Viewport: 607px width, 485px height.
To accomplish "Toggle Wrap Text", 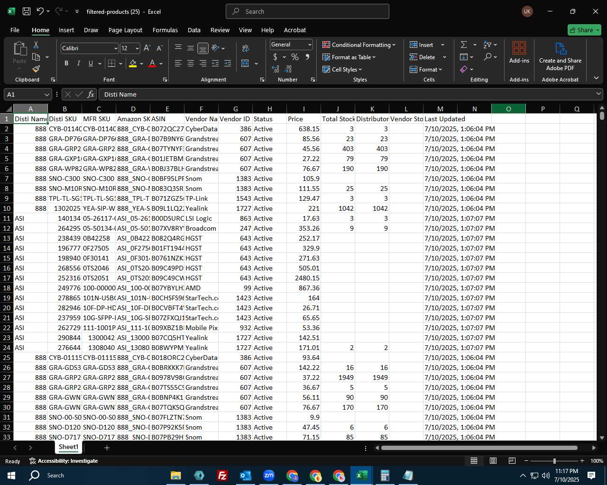I will coord(245,48).
